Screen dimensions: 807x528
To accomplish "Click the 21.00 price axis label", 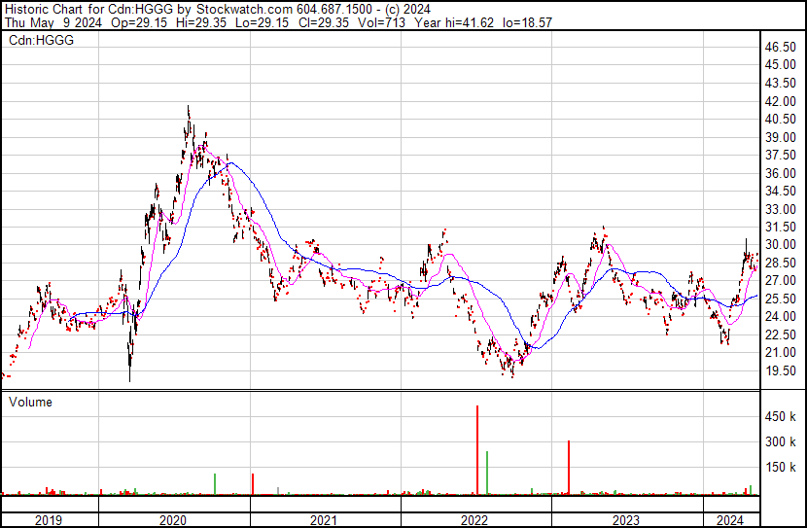I will click(780, 353).
